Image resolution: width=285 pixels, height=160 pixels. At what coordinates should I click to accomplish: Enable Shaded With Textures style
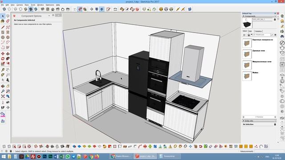point(31,9)
